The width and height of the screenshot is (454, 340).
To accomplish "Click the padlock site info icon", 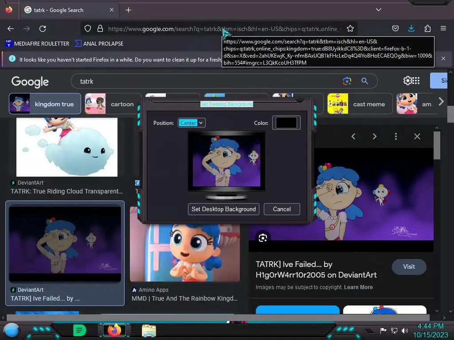I will coord(100,28).
